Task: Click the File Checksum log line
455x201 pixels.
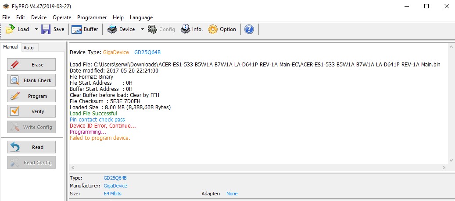Action: click(105, 101)
